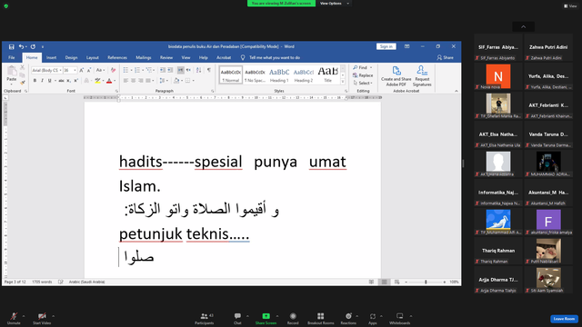Click Create and Share Adobe PDF

(x=396, y=76)
